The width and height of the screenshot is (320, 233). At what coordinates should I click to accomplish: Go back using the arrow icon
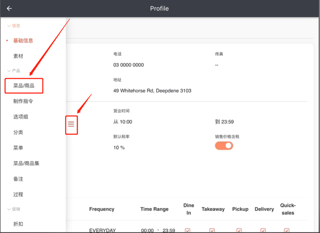[9, 8]
